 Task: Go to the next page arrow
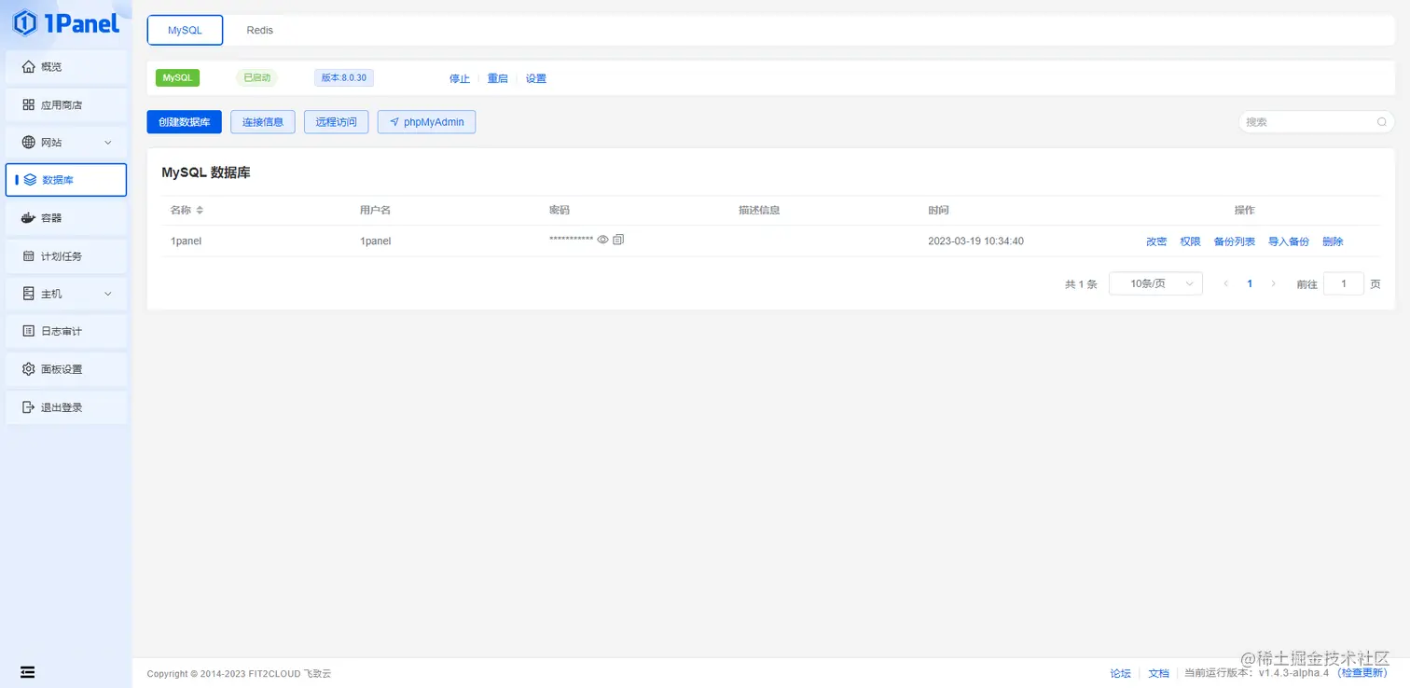tap(1274, 283)
